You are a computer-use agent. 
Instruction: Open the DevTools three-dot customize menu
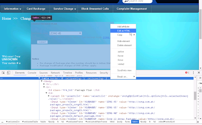[x=193, y=73]
